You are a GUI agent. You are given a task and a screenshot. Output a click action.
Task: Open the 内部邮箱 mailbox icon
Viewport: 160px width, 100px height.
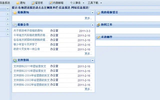(x=50, y=3)
